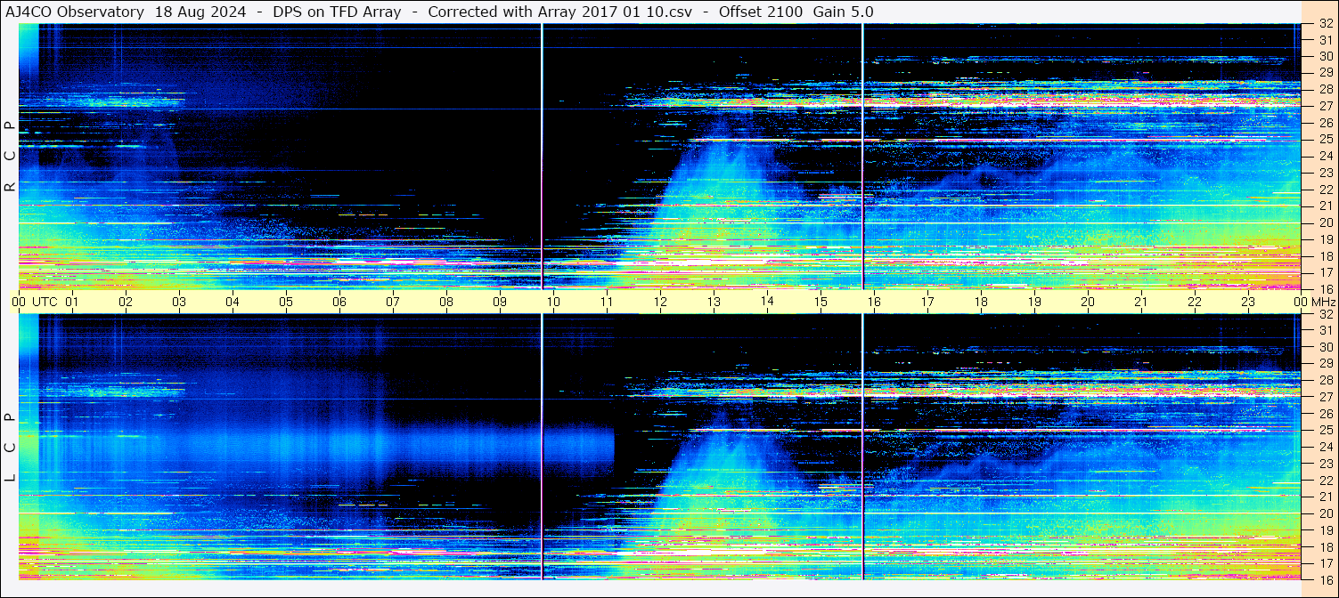Click the MHz unit label on time axis

(x=1323, y=302)
